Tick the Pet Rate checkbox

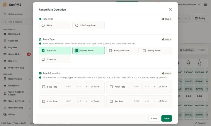111,101
